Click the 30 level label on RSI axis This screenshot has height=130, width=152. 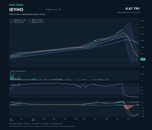pyautogui.click(x=142, y=93)
